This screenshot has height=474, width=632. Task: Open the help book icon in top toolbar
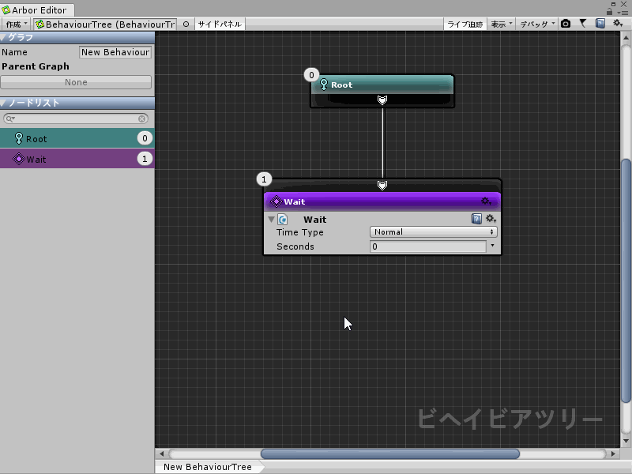point(600,24)
